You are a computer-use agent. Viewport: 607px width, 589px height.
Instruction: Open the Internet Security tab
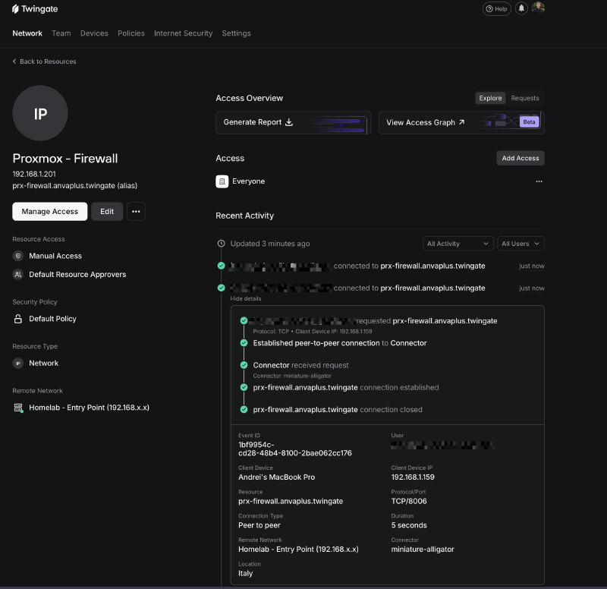(x=183, y=33)
